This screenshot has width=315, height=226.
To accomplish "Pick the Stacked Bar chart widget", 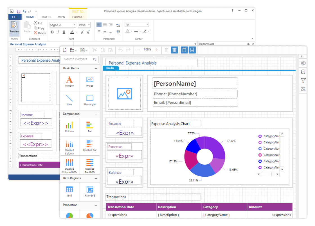I will point(90,145).
